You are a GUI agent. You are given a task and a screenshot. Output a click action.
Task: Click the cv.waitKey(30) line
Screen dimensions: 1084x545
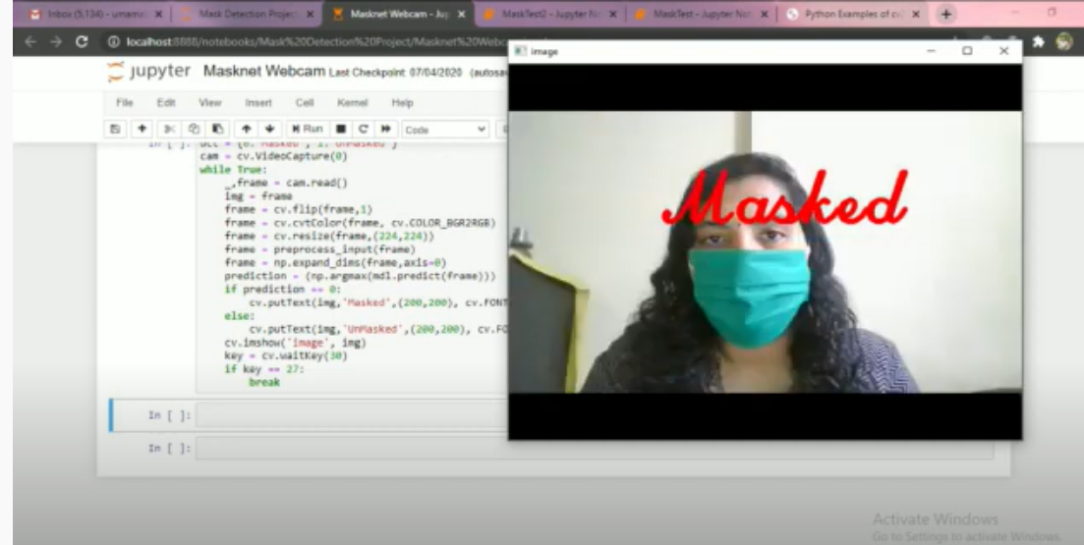(x=286, y=355)
